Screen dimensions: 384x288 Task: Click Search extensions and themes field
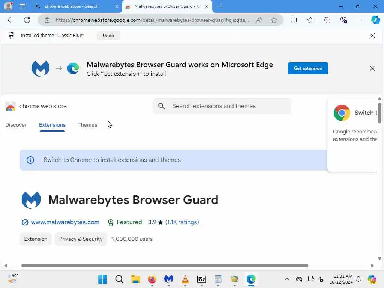pos(222,106)
